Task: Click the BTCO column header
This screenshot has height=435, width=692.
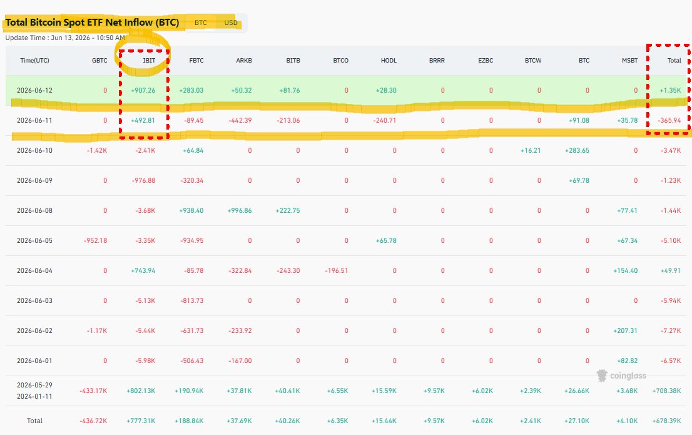Action: tap(341, 61)
